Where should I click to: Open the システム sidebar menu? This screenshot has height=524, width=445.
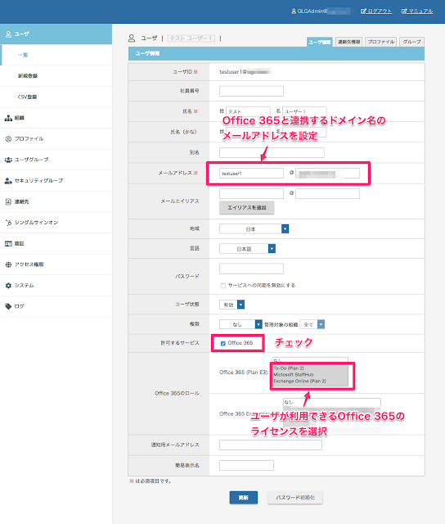(56, 286)
